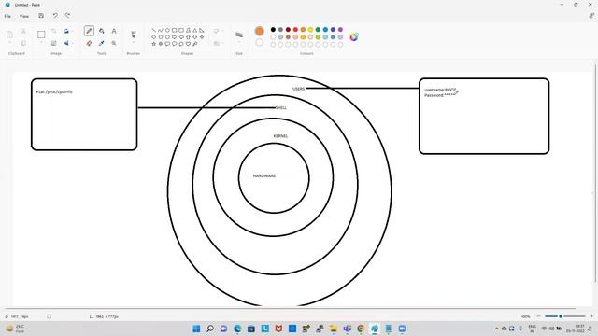Click the KERNEL label on the canvas
Image resolution: width=598 pixels, height=336 pixels.
pos(280,136)
